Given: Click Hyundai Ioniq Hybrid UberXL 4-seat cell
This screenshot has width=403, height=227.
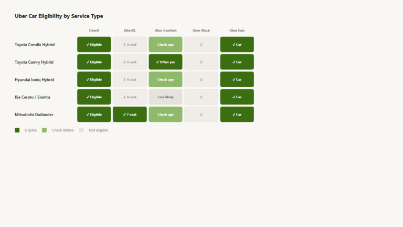Looking at the screenshot, I should tap(130, 79).
